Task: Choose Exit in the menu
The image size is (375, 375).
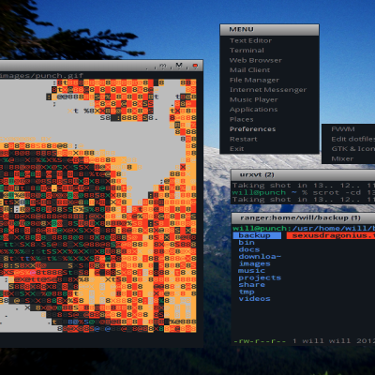Action: 236,149
